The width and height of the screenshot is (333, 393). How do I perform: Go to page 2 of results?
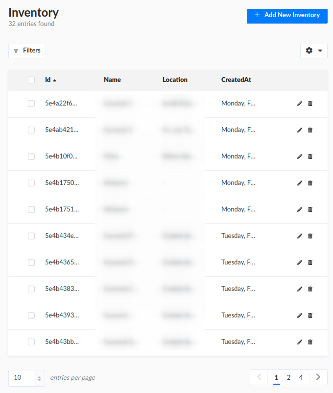pos(288,377)
